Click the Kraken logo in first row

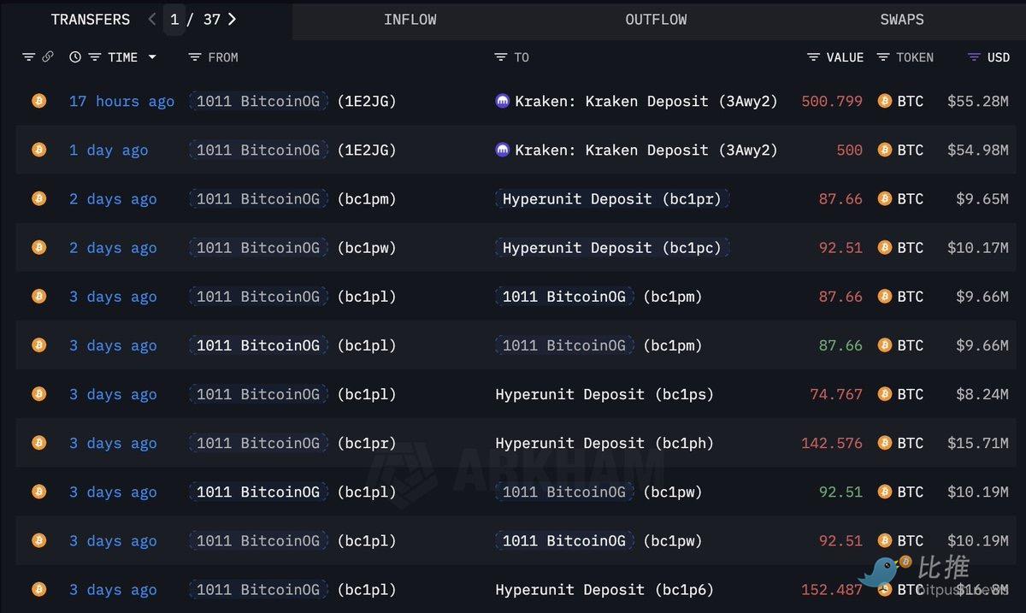pyautogui.click(x=503, y=101)
